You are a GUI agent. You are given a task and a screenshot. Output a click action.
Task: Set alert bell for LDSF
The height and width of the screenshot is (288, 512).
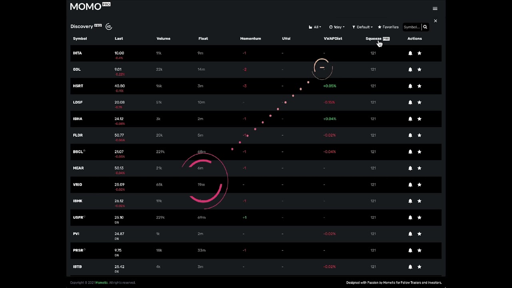410,102
